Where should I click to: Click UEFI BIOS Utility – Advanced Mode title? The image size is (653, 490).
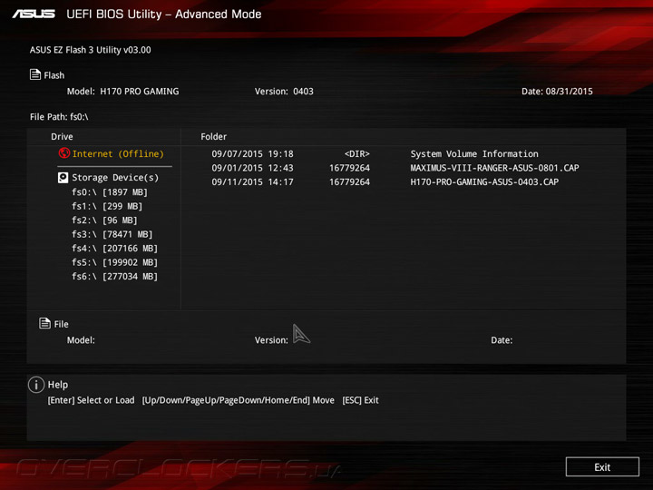pyautogui.click(x=164, y=15)
